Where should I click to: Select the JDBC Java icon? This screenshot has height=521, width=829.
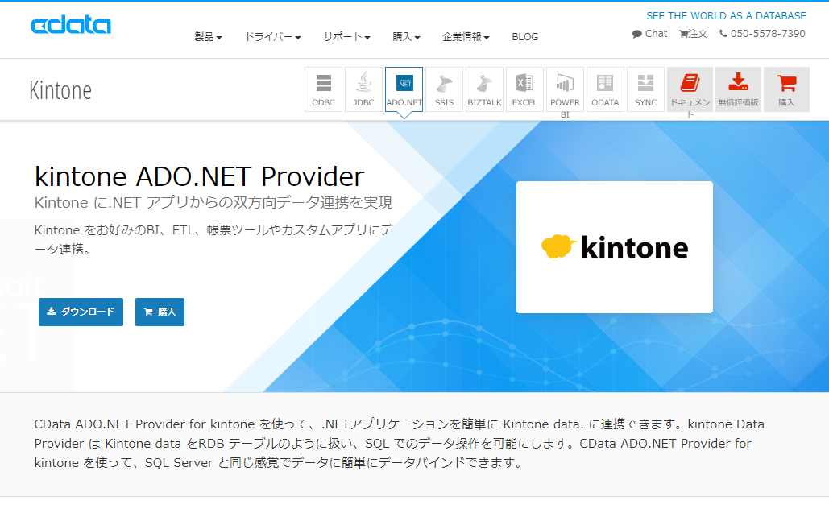(363, 89)
